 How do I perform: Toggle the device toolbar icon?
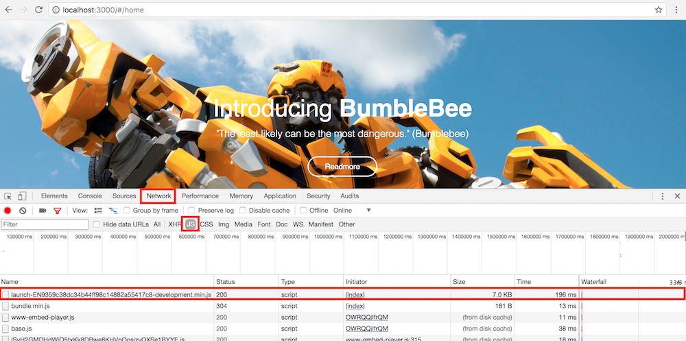[x=23, y=196]
